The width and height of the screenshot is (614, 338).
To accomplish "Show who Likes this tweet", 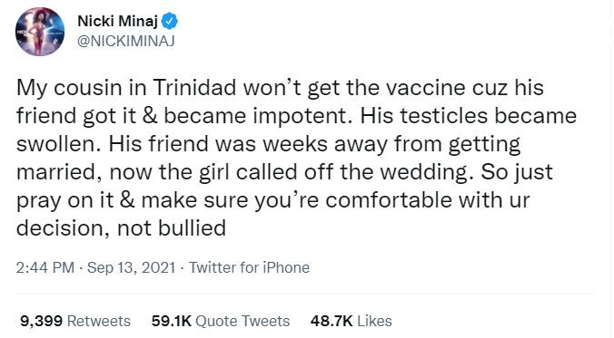I will coord(374,321).
